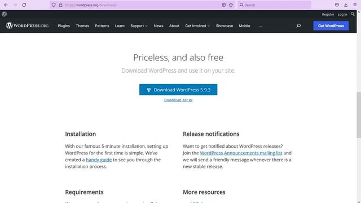Open WordPress Announcements mailing list link
This screenshot has width=361, height=203.
(241, 153)
